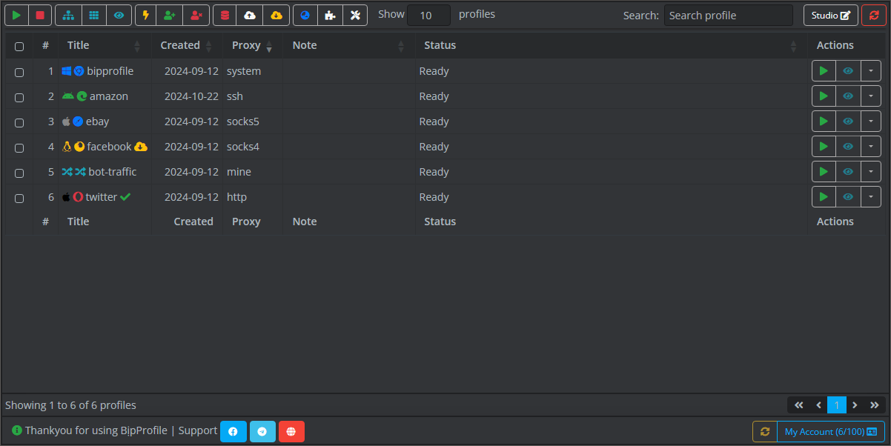Sort the table by the Proxy column header
Screen dimensions: 891x446
(252, 45)
